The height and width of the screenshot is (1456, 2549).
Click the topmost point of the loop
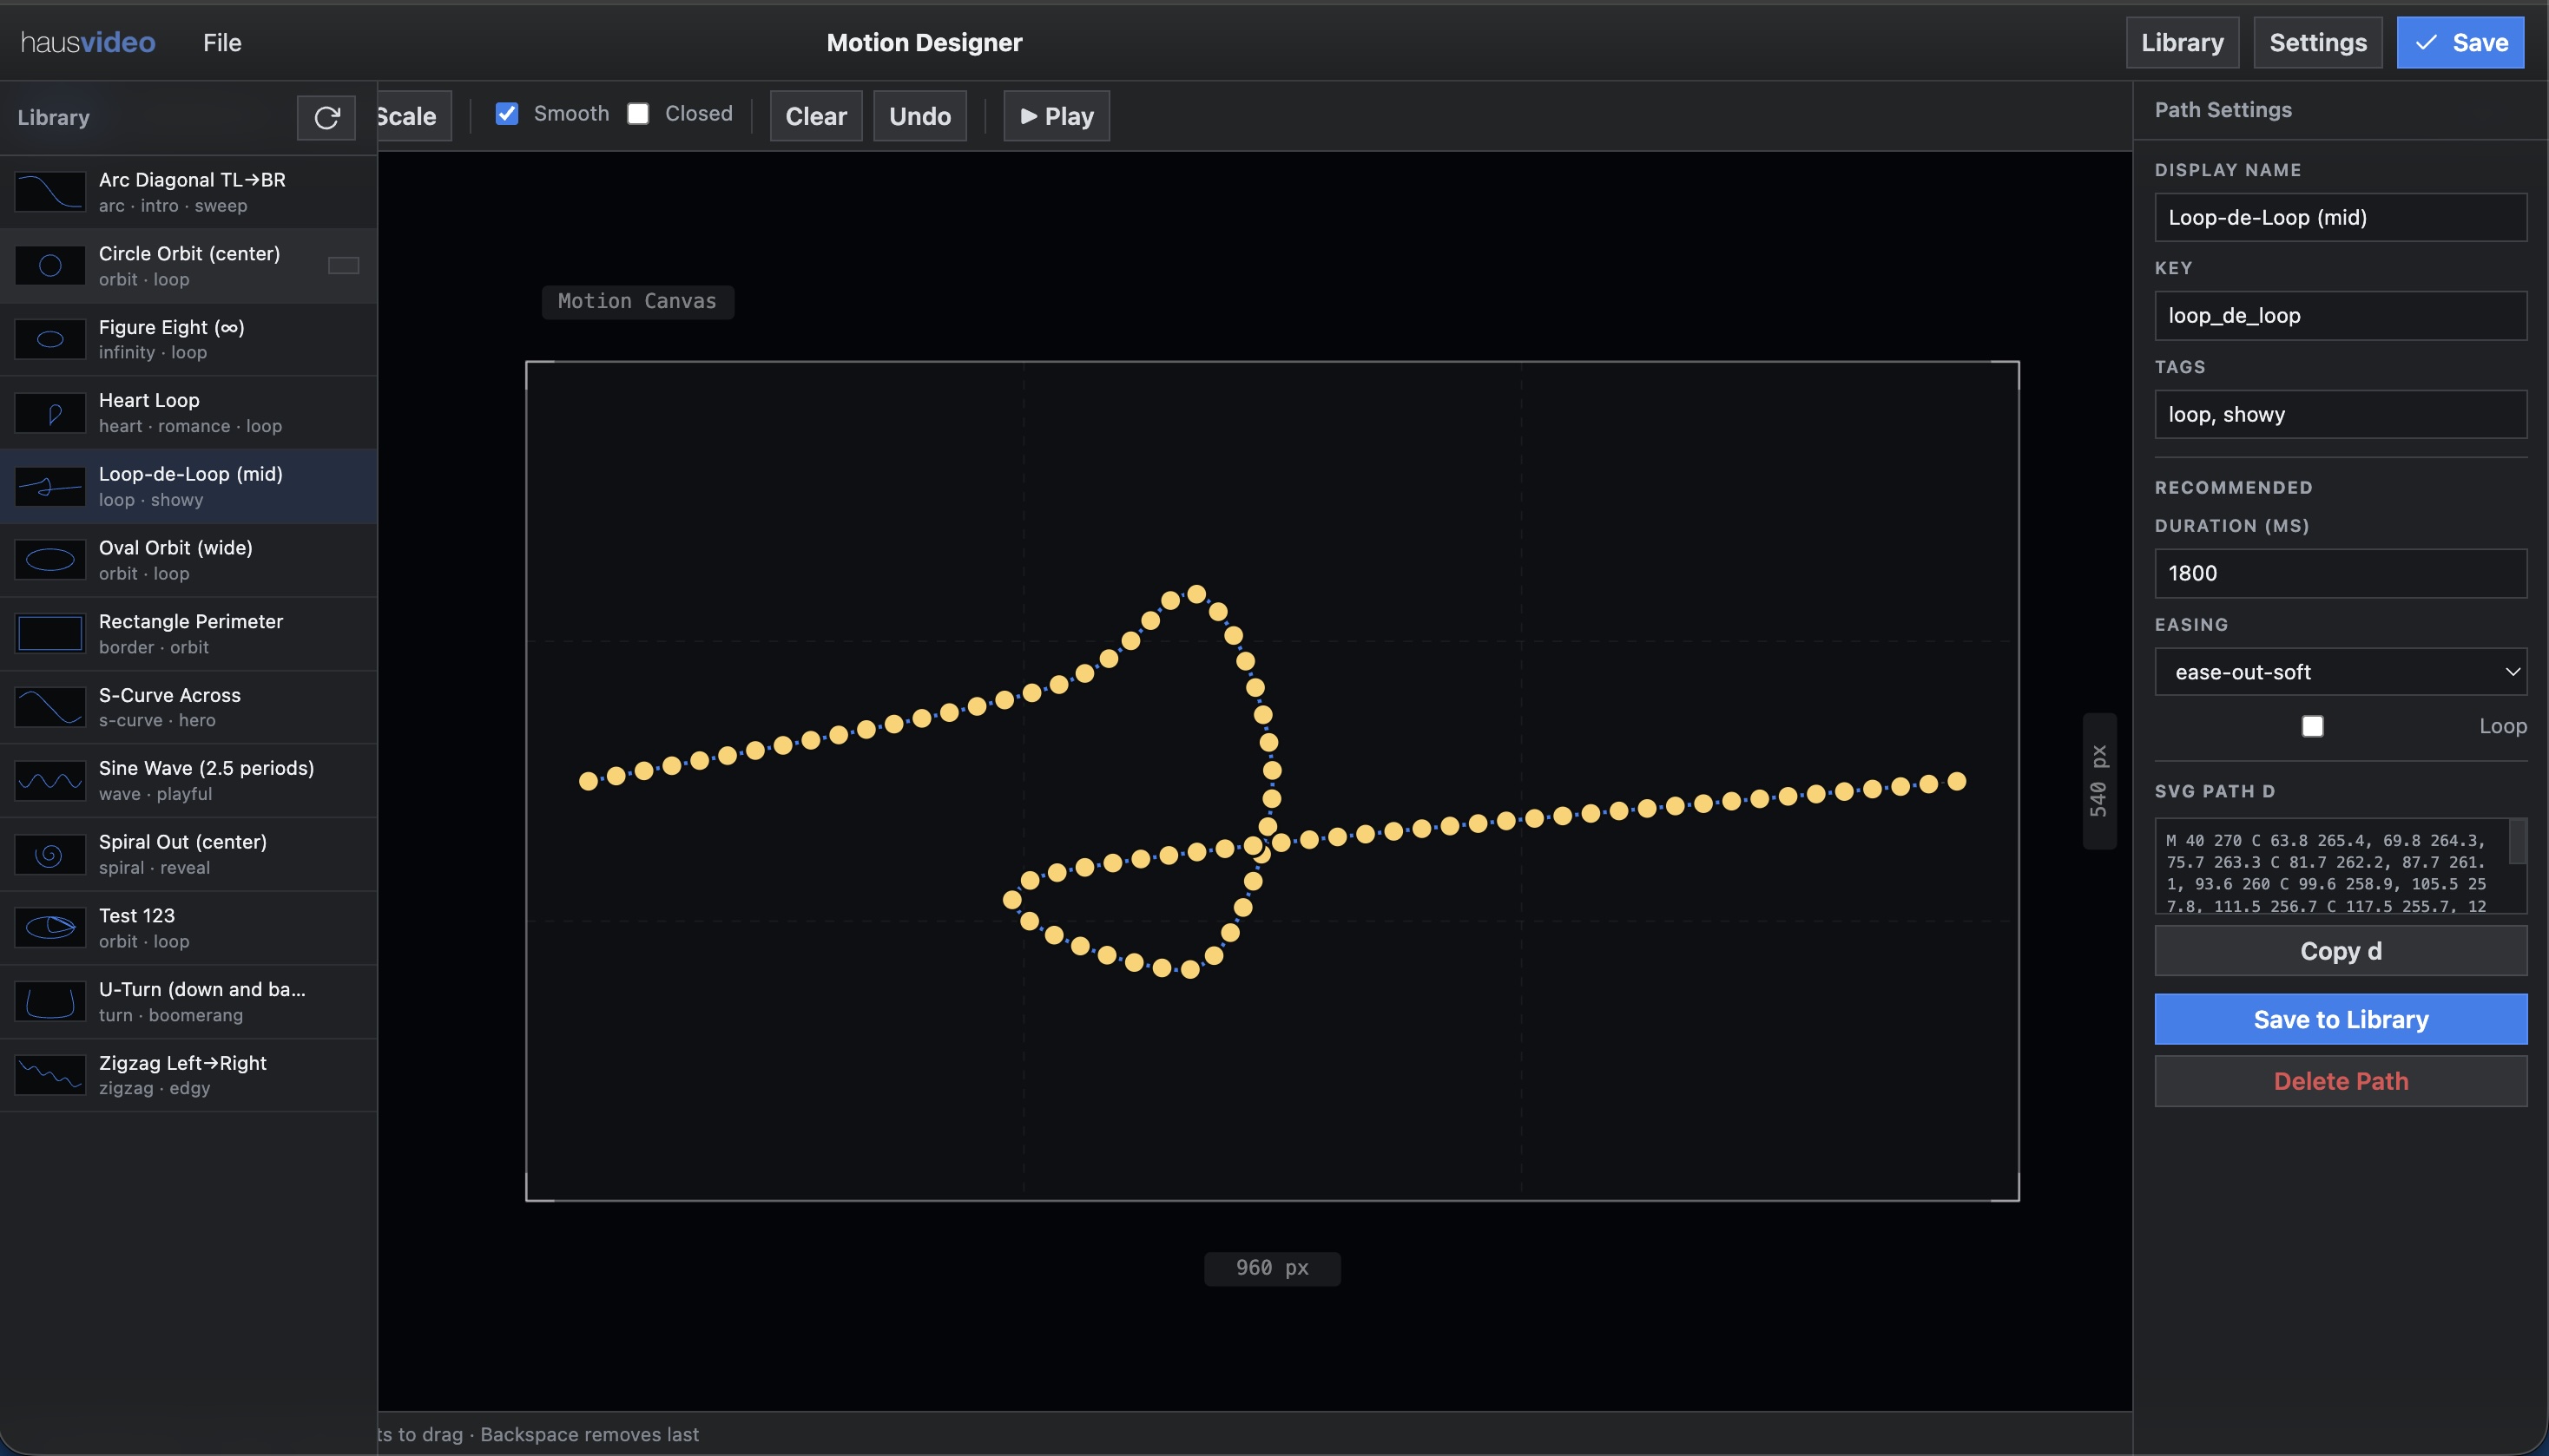point(1195,594)
